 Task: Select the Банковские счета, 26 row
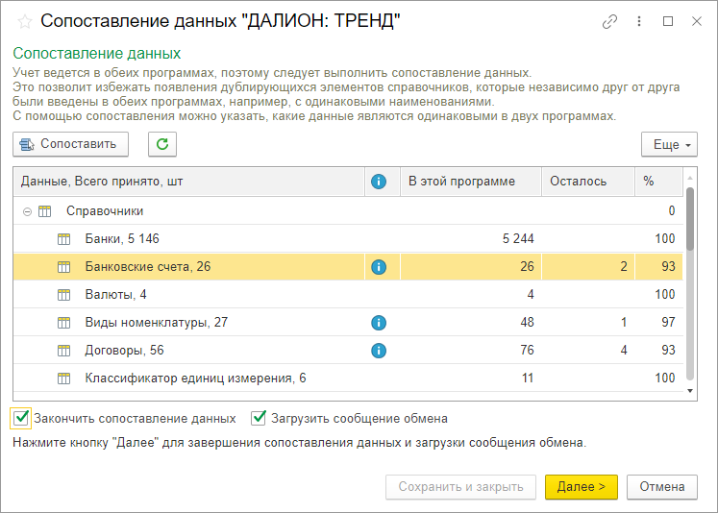(348, 267)
